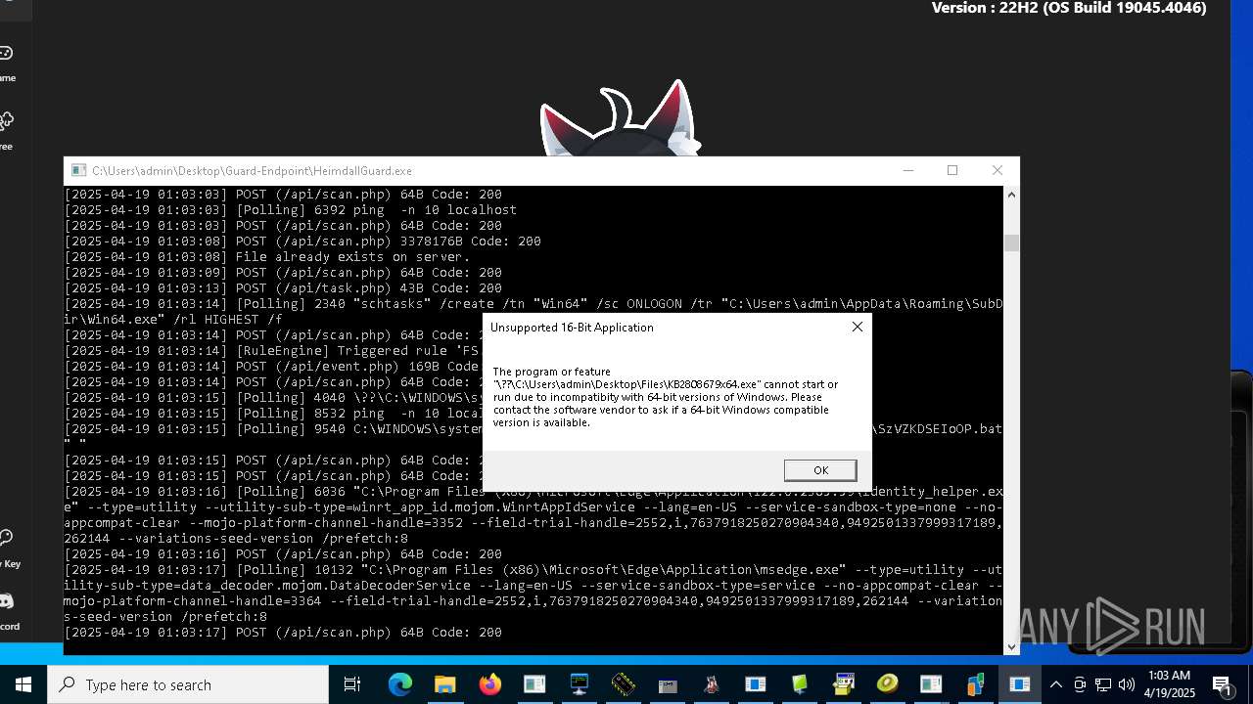
Task: Click the '[Polling] 6392 ping -n 10 localhost' line
Action: click(x=291, y=210)
